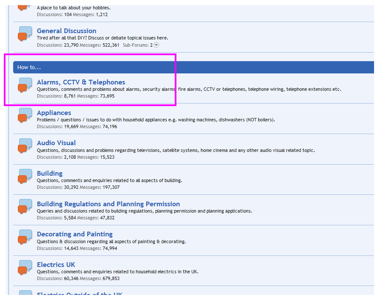Click the Building forum speech-bubble icon

[25, 177]
